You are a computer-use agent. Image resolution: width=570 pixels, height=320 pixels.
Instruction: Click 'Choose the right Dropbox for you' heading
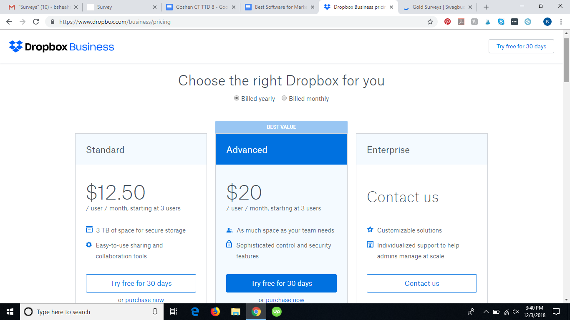coord(281,80)
